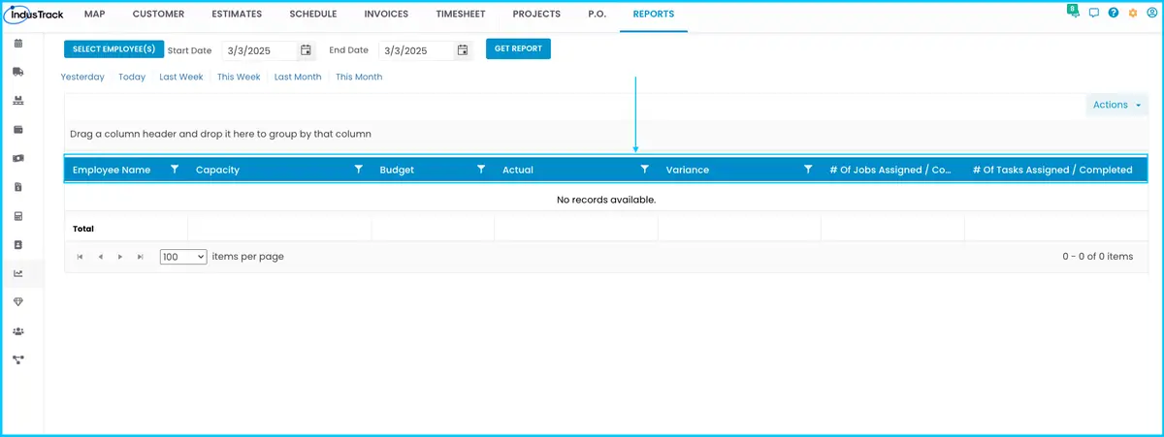Open the calendar icon in the left sidebar
Viewport: 1164px width, 437px height.
point(18,44)
